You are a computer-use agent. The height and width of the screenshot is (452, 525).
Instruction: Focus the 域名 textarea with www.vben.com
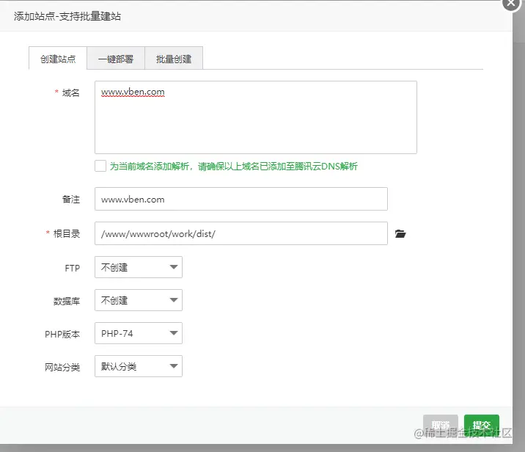(256, 117)
